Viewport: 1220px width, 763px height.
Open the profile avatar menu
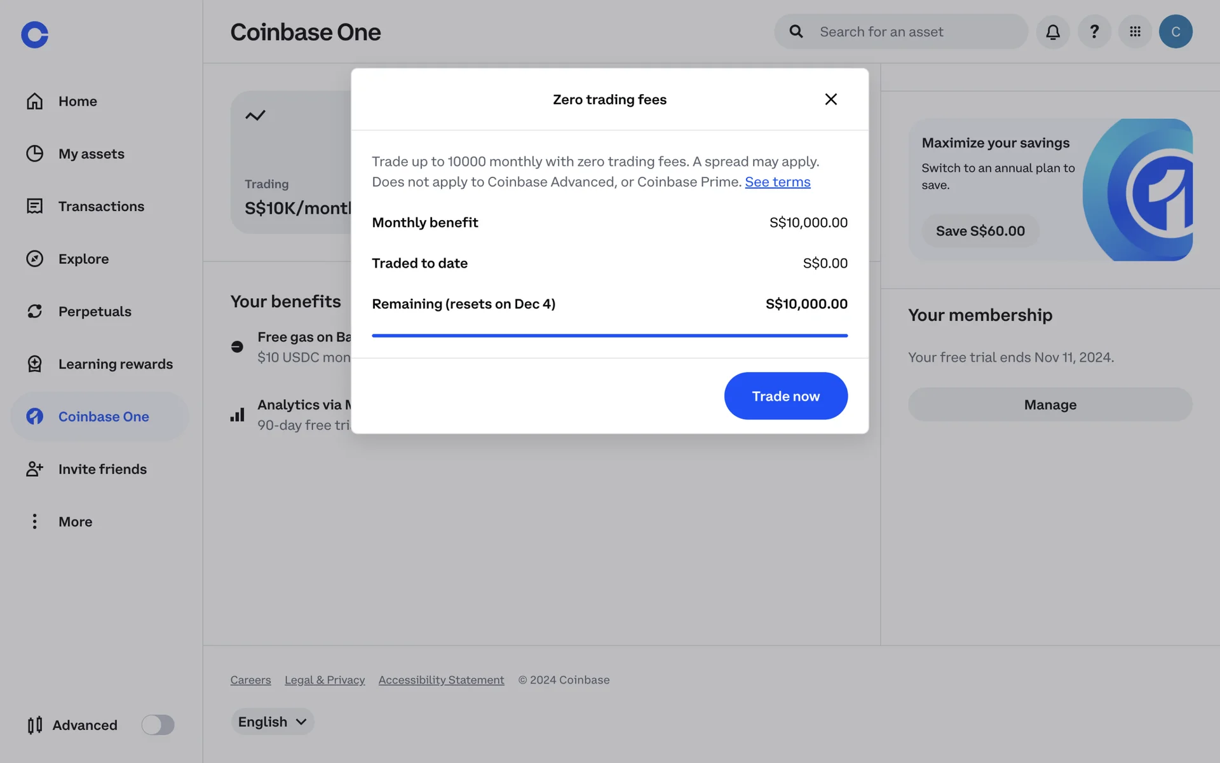point(1176,32)
